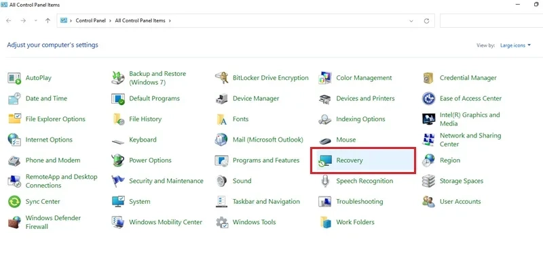Image resolution: width=543 pixels, height=254 pixels.
Task: Refresh the Control Panel view
Action: (427, 21)
